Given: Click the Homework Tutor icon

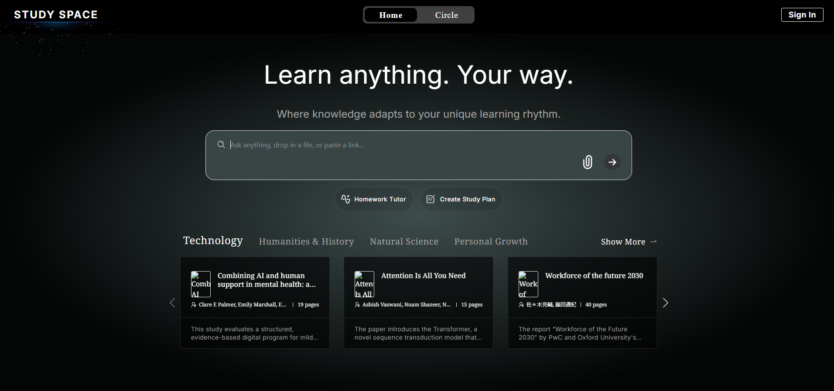Looking at the screenshot, I should click(345, 199).
